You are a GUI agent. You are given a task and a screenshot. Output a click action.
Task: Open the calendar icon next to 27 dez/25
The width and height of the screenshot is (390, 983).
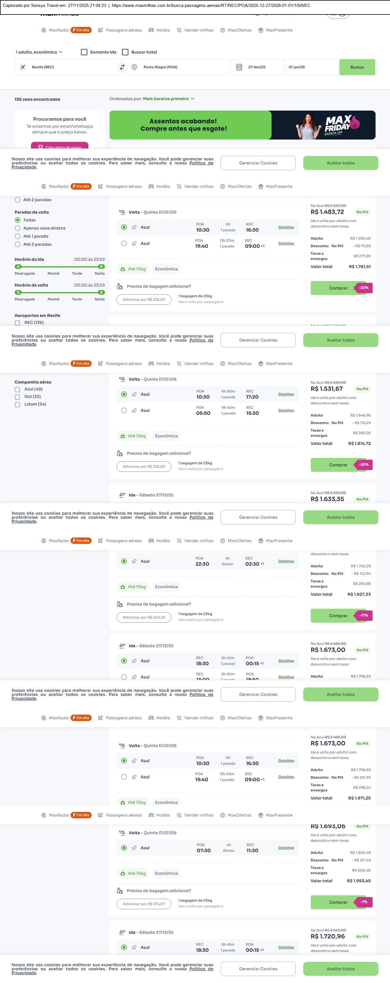point(239,67)
